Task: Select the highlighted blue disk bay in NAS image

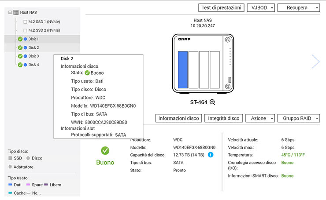Action: click(182, 69)
